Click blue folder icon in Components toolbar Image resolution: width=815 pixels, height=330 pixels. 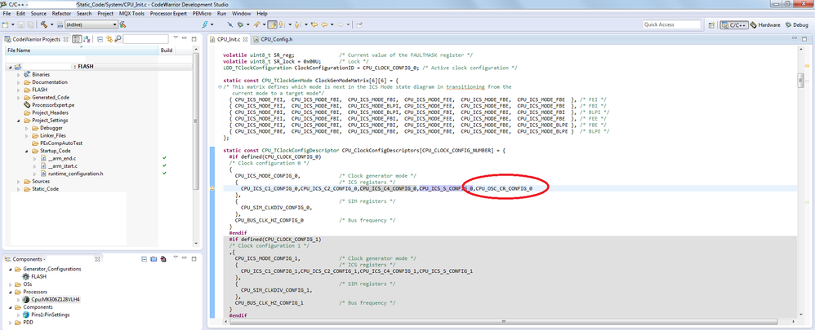[x=154, y=259]
